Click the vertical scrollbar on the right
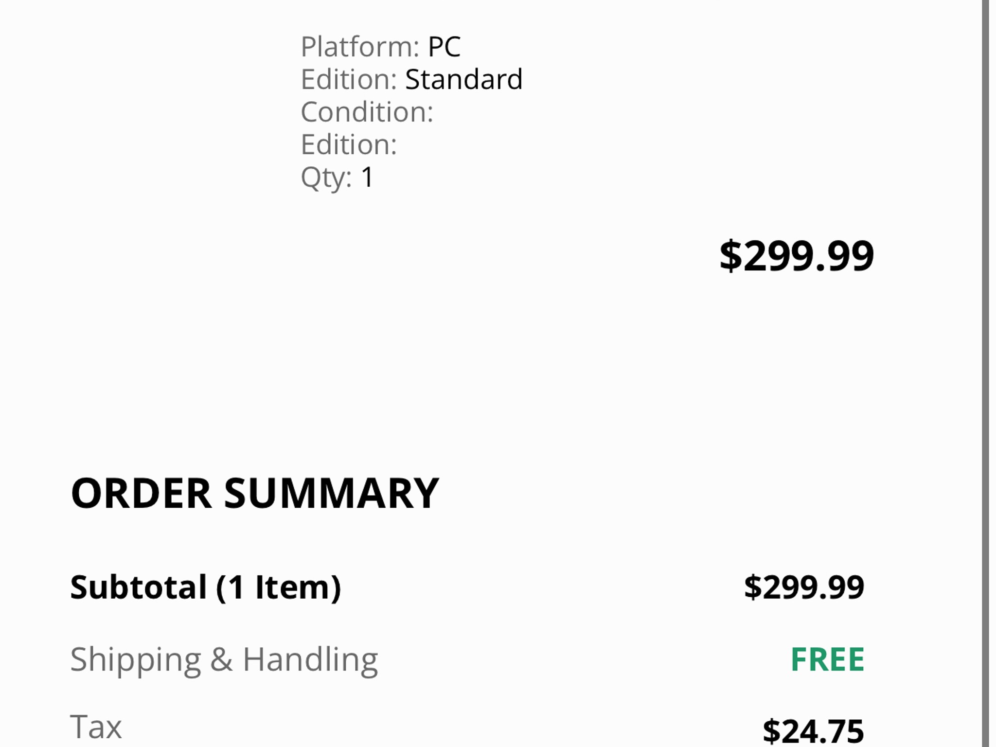 [x=985, y=373]
